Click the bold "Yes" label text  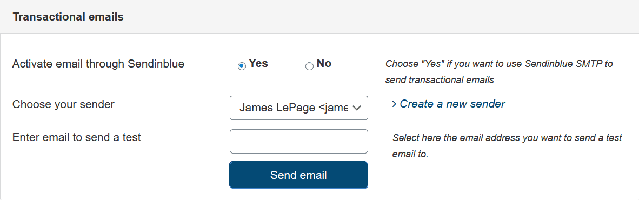point(258,64)
